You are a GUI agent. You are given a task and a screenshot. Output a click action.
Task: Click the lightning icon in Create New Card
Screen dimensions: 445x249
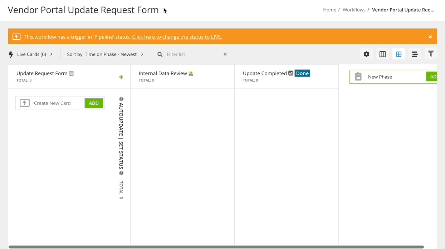click(x=24, y=103)
